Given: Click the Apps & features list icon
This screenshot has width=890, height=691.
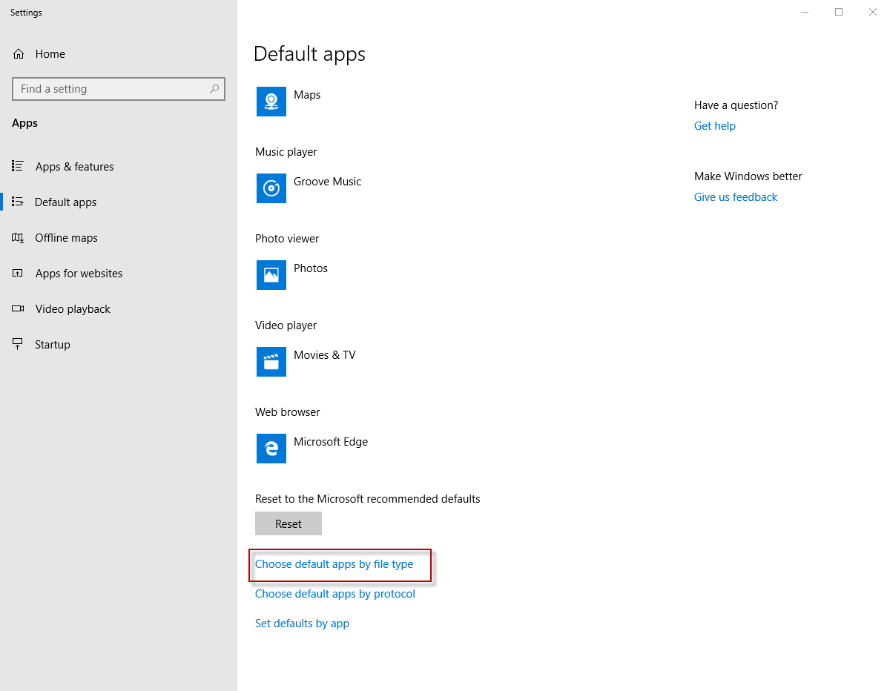Looking at the screenshot, I should 19,166.
